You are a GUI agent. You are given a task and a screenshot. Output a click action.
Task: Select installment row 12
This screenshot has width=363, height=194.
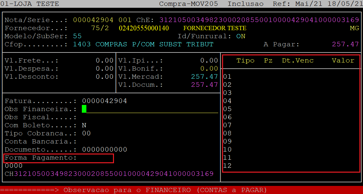(227, 166)
